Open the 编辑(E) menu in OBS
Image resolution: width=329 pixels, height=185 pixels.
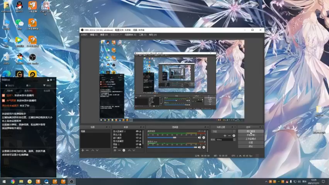pyautogui.click(x=94, y=35)
